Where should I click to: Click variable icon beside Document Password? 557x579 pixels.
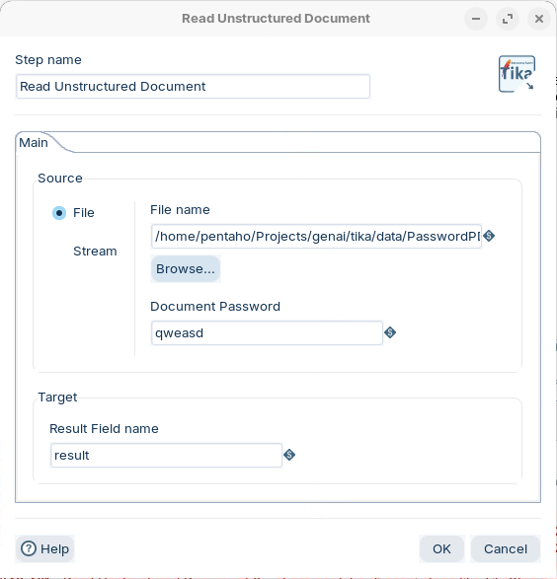point(390,332)
